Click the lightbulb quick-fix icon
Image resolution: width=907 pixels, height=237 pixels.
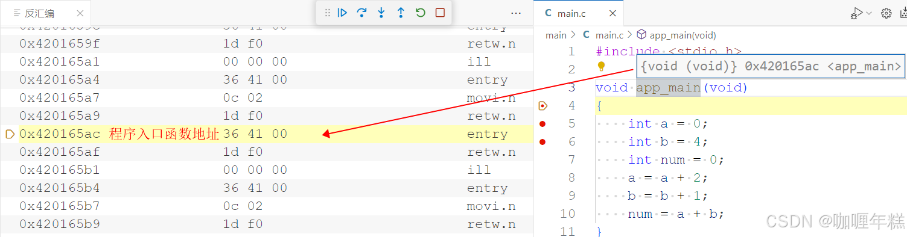(x=601, y=67)
